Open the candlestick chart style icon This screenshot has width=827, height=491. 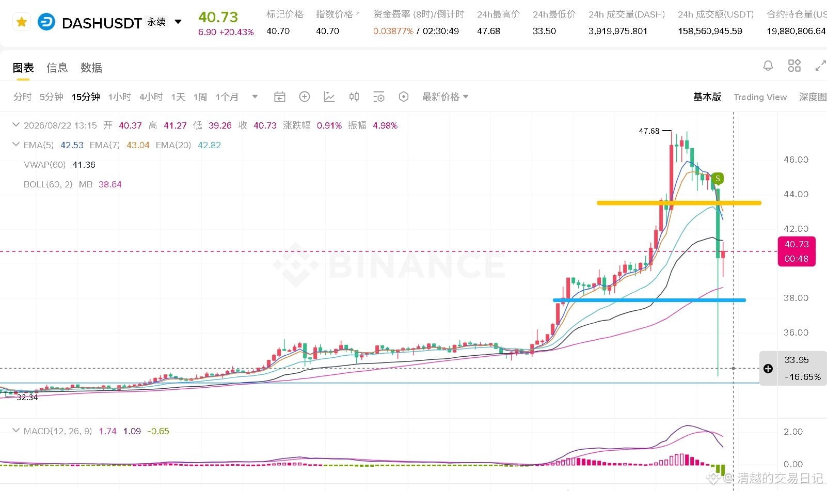click(x=354, y=97)
